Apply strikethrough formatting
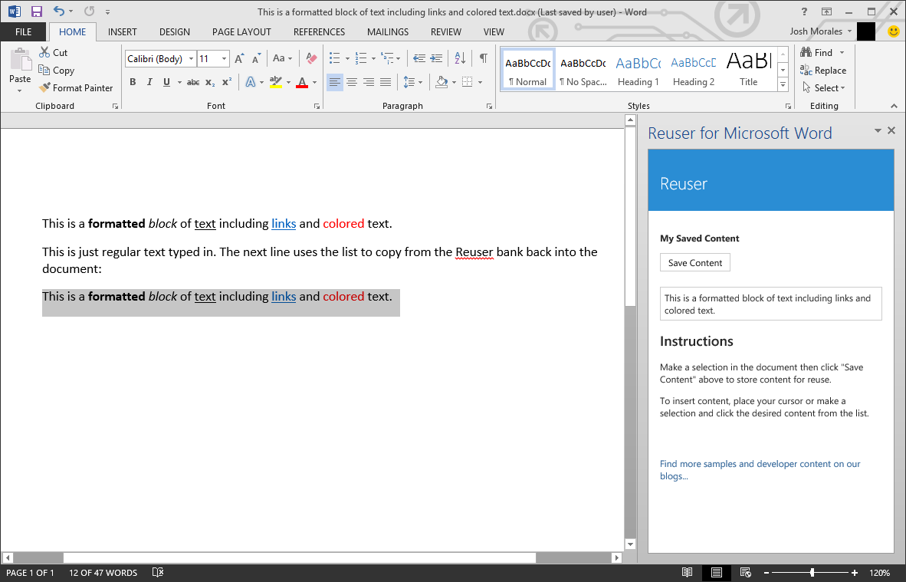Viewport: 906px width, 582px height. pyautogui.click(x=192, y=82)
